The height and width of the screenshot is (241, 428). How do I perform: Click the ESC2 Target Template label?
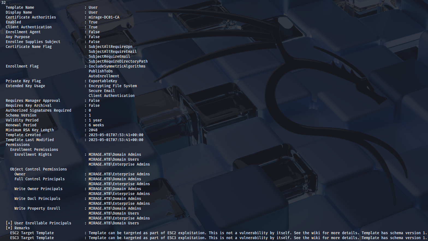(x=32, y=233)
